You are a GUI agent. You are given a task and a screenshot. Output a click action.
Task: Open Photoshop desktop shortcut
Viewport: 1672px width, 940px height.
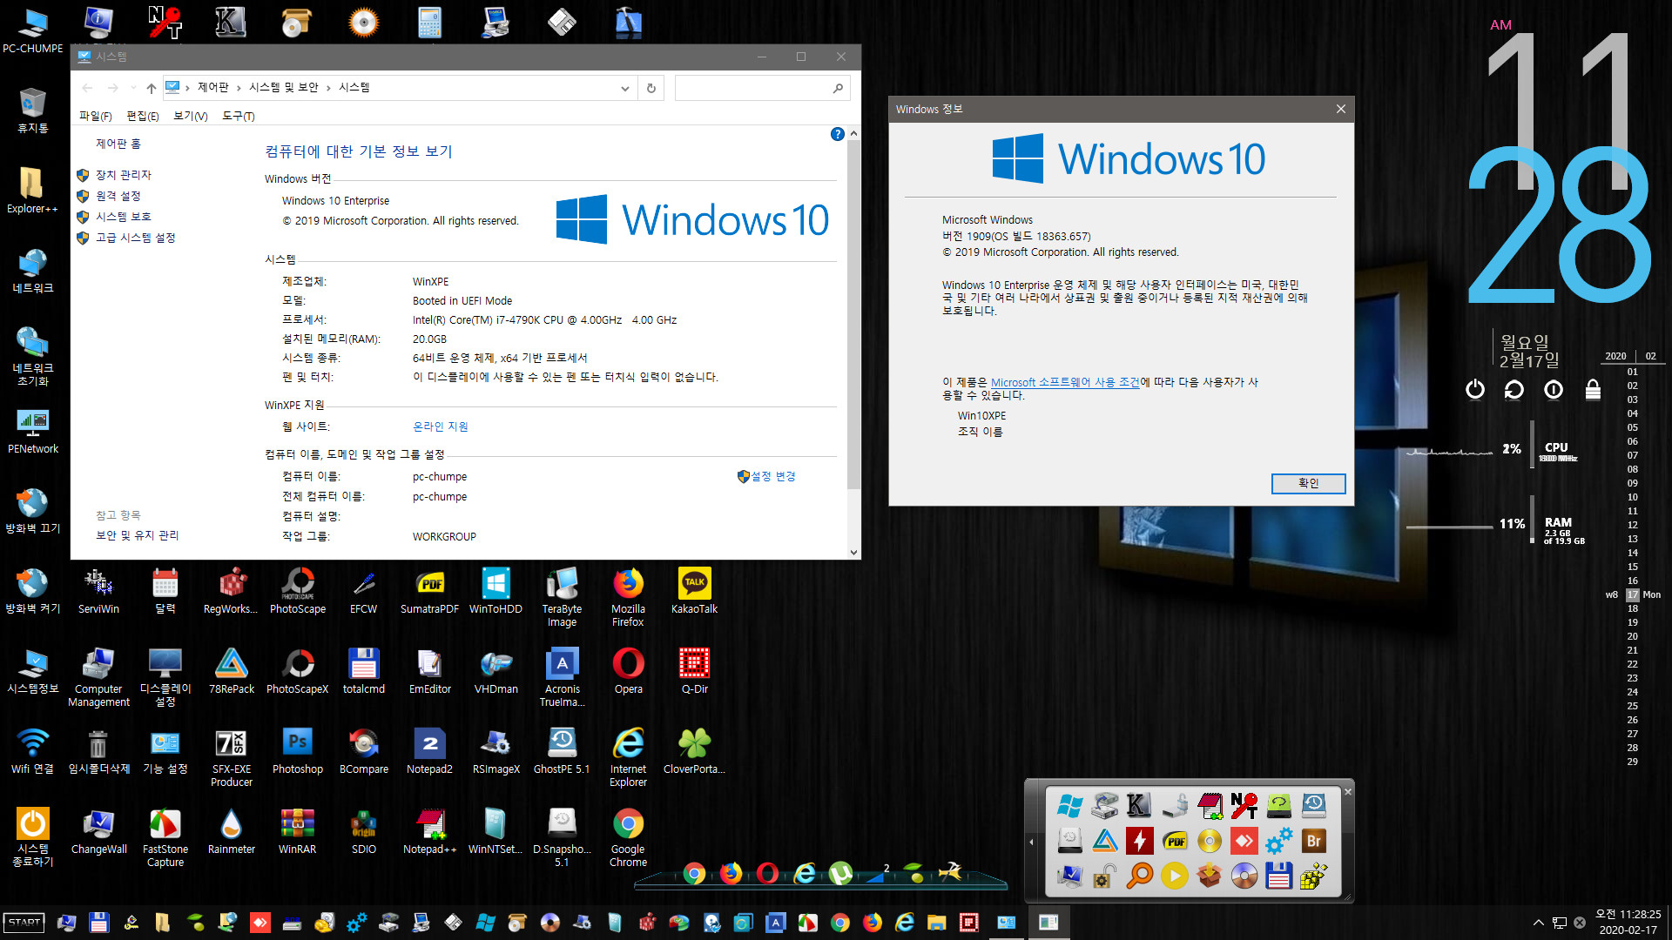point(298,751)
